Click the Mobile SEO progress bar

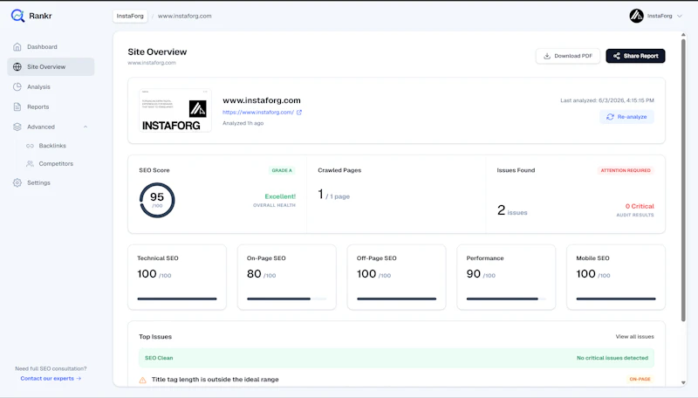616,298
